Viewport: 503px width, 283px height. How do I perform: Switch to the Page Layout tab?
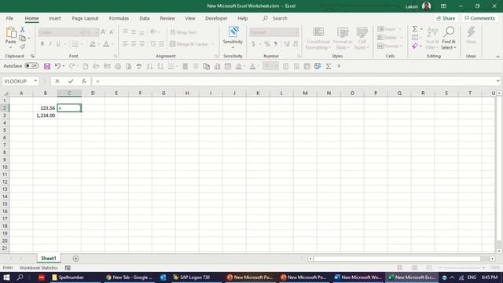85,18
